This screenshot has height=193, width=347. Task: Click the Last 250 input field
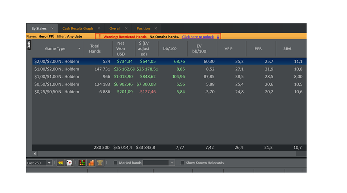click(x=36, y=163)
